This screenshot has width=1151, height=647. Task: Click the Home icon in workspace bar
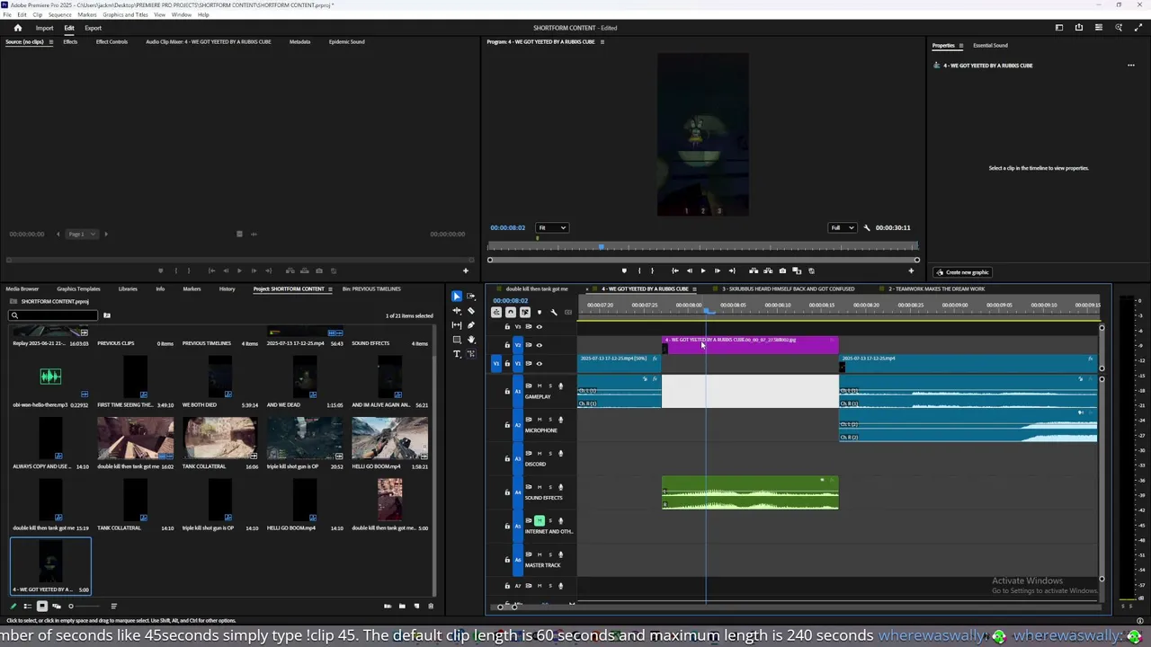tap(17, 28)
